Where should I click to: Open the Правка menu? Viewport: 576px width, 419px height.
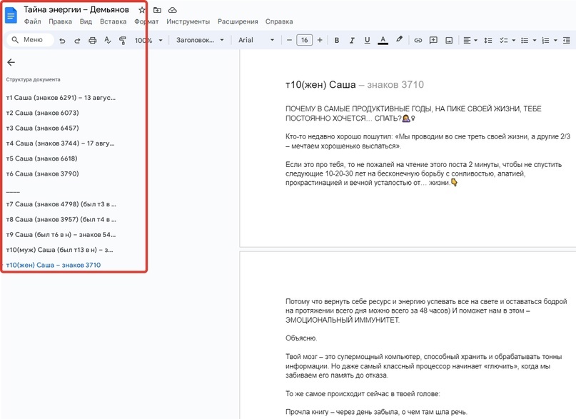coord(60,21)
